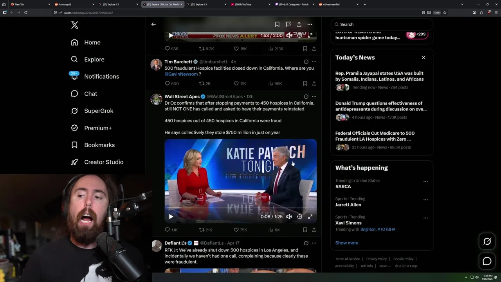501x282 pixels.
Task: Like the post with 18K likes
Action: 240,49
